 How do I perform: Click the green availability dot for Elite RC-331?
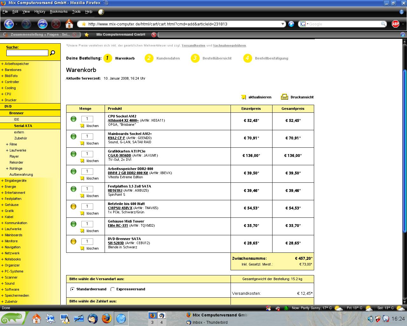73,224
